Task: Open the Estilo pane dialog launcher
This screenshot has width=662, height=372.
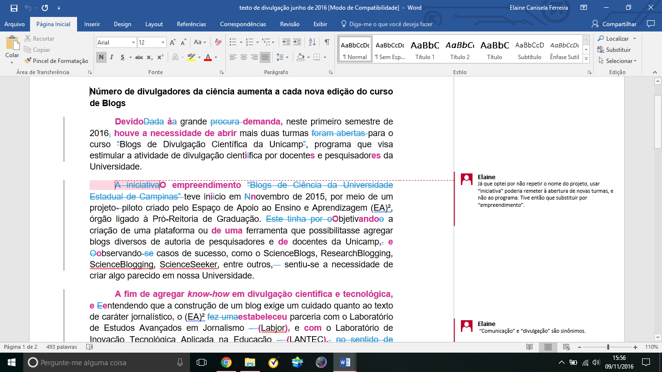Action: [x=590, y=72]
